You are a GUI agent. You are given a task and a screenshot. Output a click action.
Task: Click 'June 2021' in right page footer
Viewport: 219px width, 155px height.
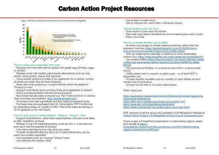pyautogui.click(x=191, y=148)
